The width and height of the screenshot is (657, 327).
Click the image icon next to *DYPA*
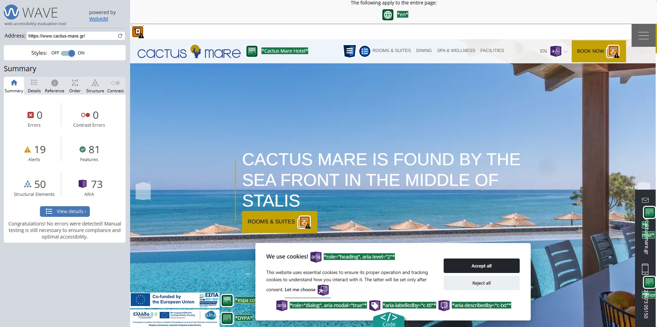coord(227,318)
